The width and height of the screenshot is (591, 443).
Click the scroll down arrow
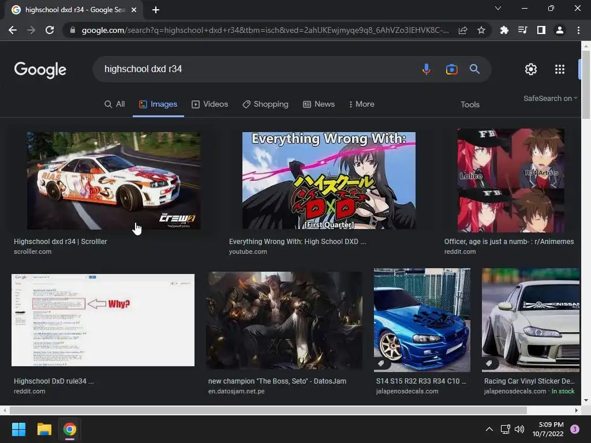point(586,400)
